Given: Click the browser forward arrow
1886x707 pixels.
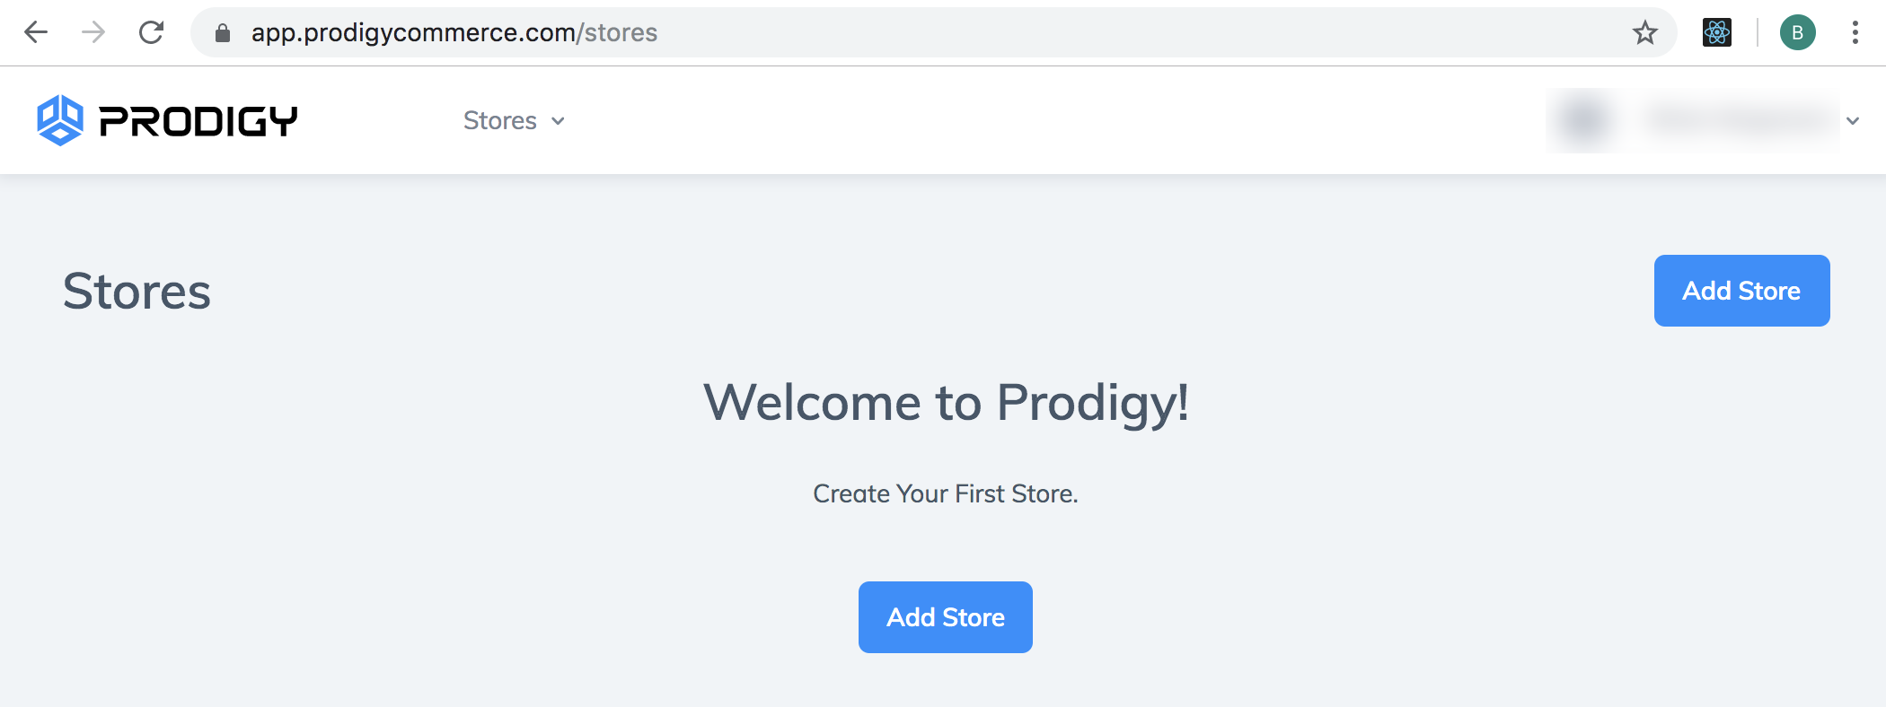Looking at the screenshot, I should coord(93,32).
